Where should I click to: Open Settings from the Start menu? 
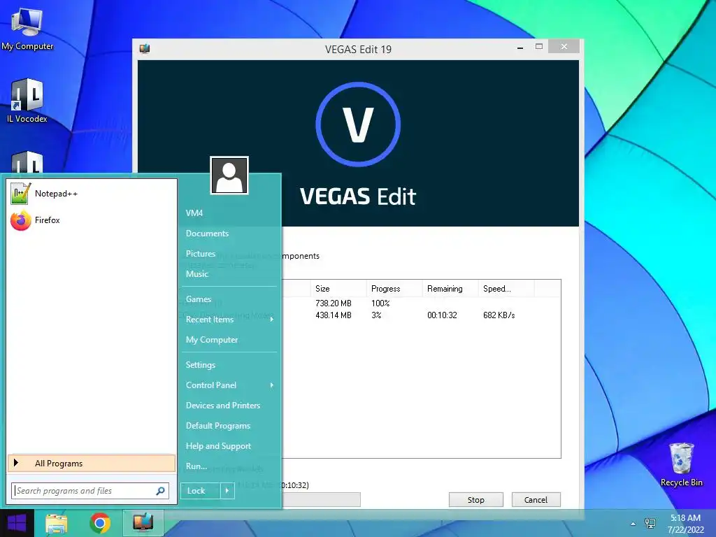201,365
